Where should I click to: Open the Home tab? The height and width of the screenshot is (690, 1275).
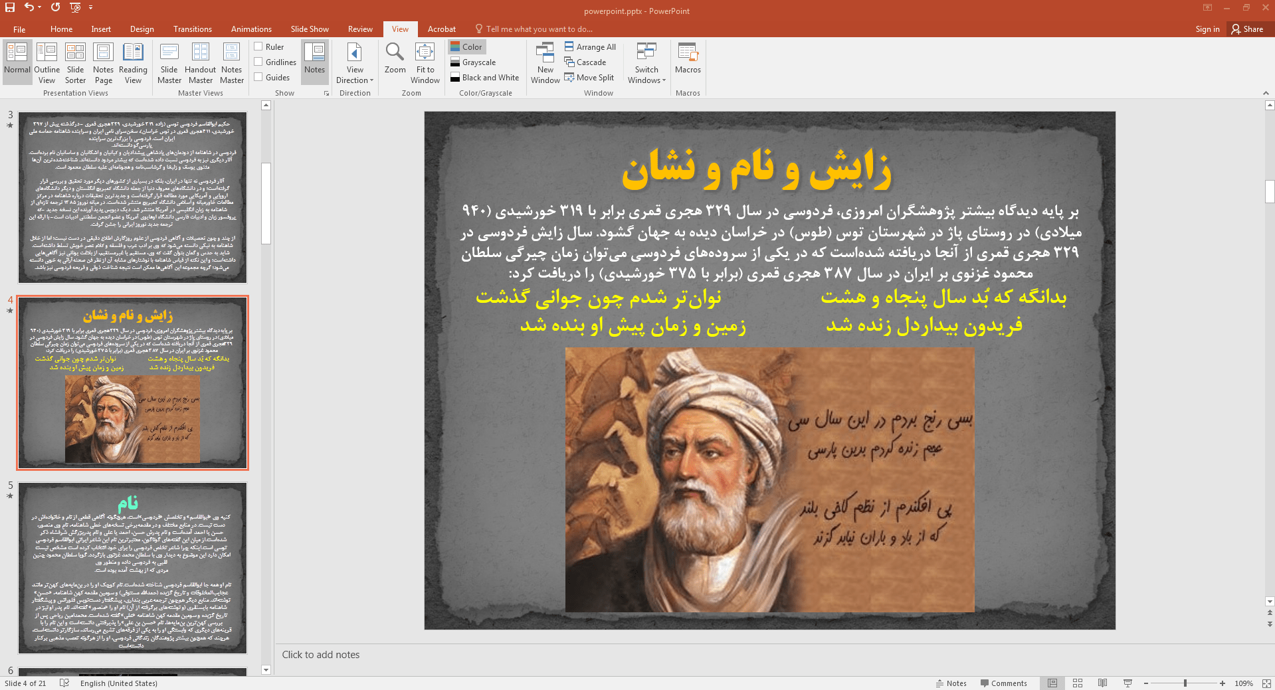click(x=61, y=29)
